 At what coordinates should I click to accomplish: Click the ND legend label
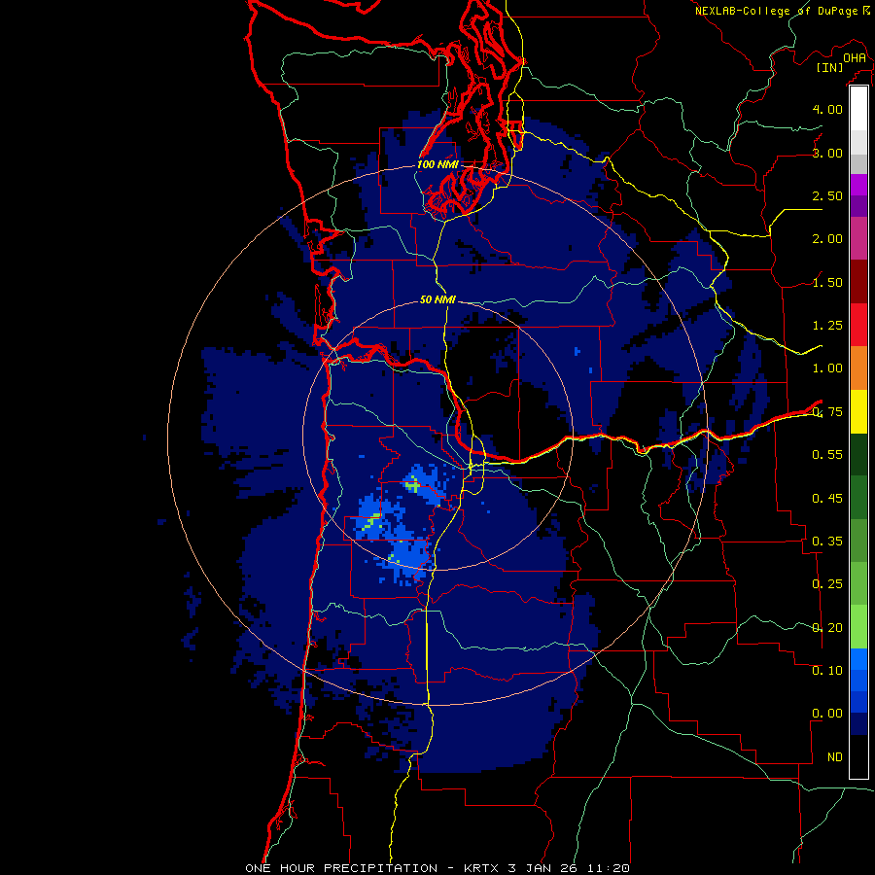point(835,757)
